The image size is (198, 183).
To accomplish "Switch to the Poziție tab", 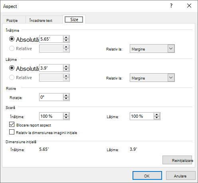I will tap(12, 20).
